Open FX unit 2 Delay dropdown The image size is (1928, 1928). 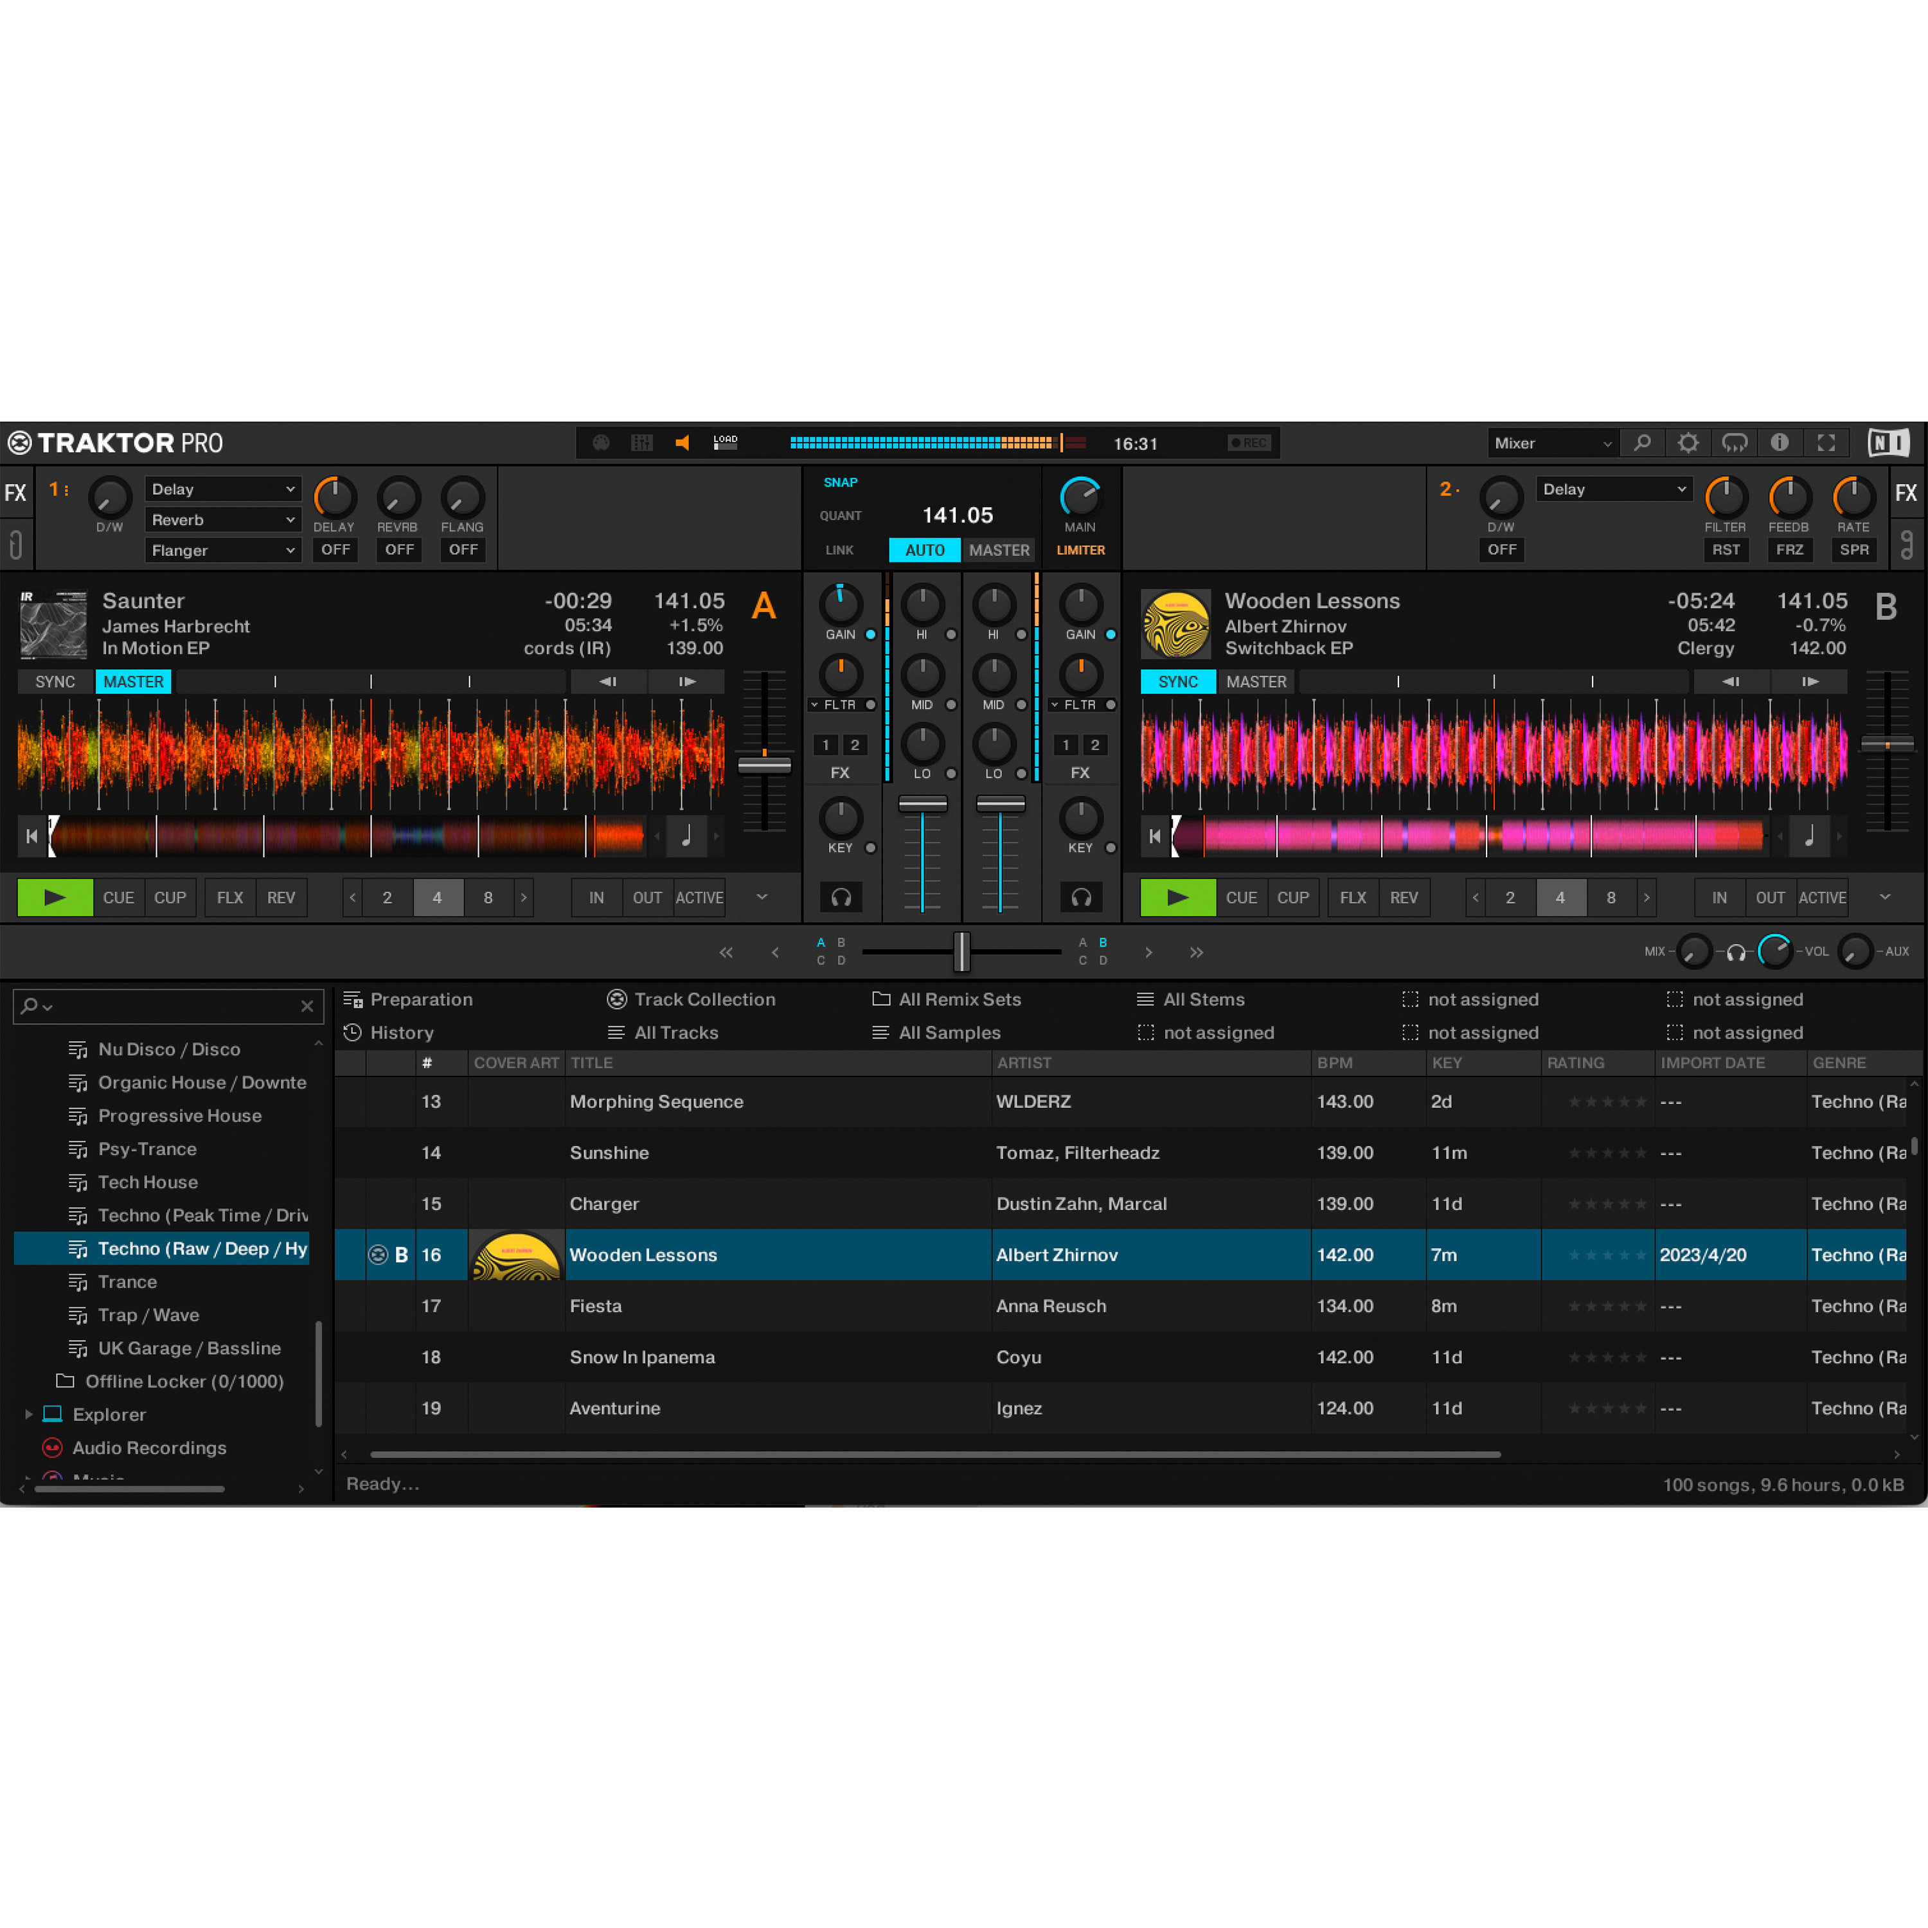[1614, 489]
